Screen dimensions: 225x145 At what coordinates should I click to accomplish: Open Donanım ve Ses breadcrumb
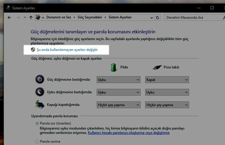pos(59,17)
